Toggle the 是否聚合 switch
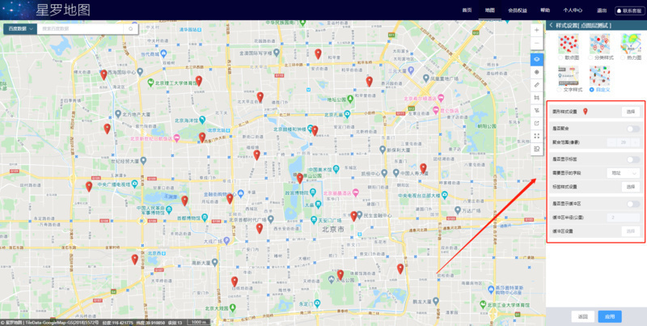647x326 pixels. click(x=633, y=129)
